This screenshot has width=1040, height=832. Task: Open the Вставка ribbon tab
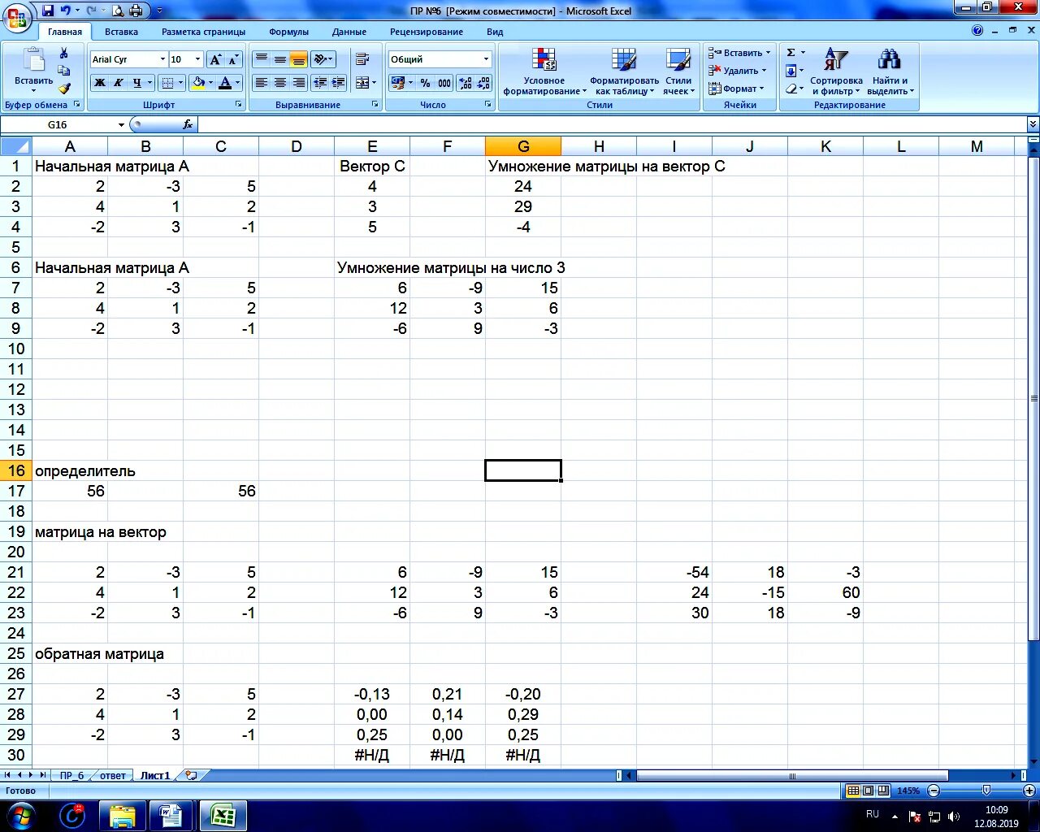pyautogui.click(x=121, y=32)
